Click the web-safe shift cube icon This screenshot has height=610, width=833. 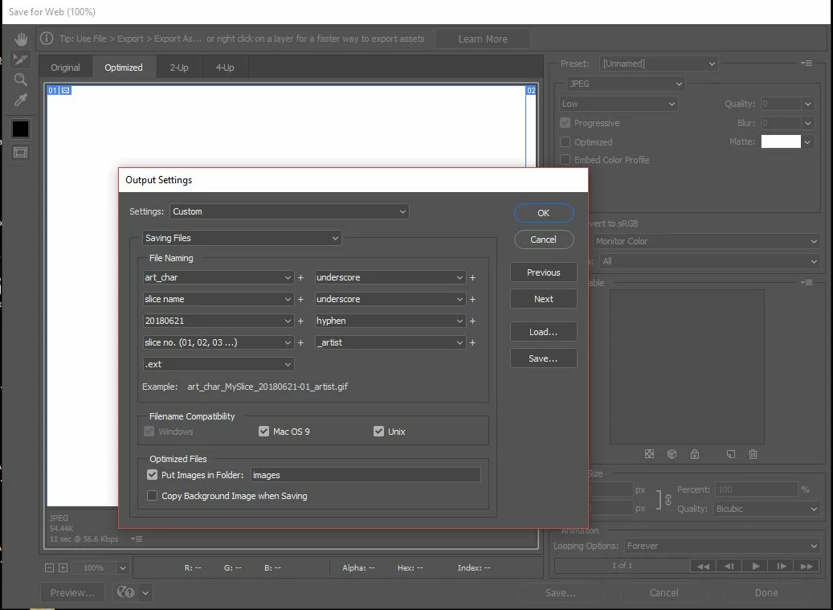[x=672, y=454]
